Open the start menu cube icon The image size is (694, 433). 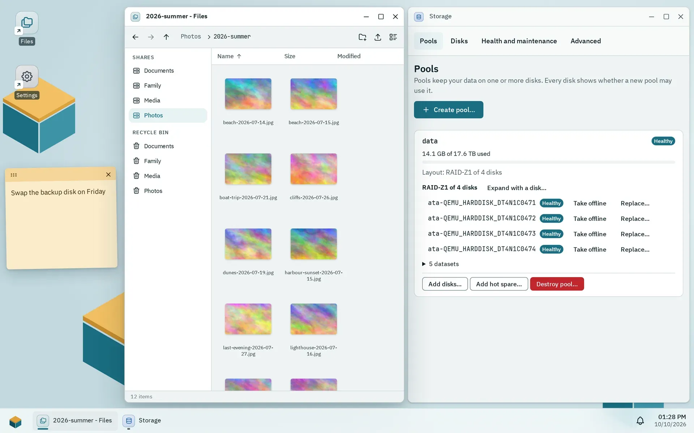(x=16, y=421)
